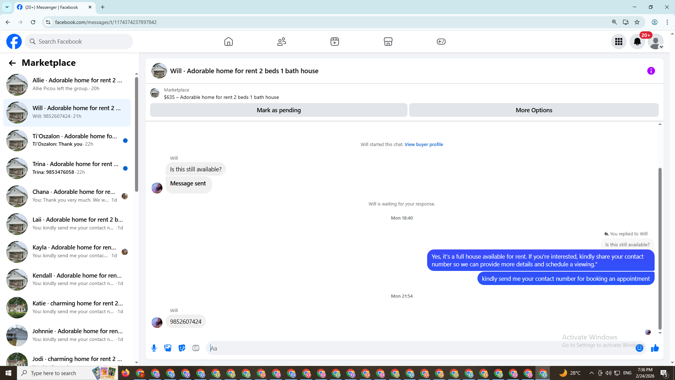Open the View buyer profile link
675x380 pixels.
[424, 144]
